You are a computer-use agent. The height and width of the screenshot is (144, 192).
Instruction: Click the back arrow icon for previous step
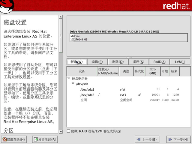pyautogui.click(x=139, y=139)
